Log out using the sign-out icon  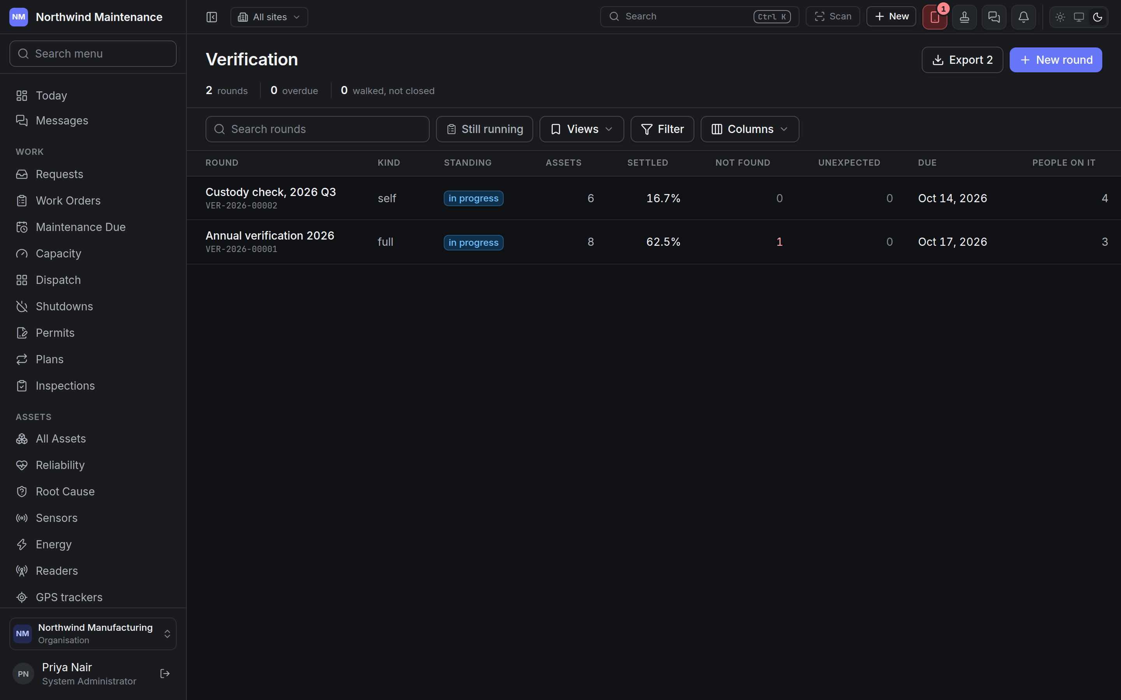click(165, 674)
